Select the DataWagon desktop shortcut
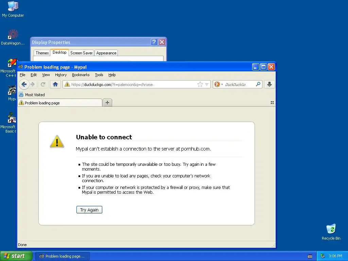This screenshot has height=261, width=348. (13, 37)
